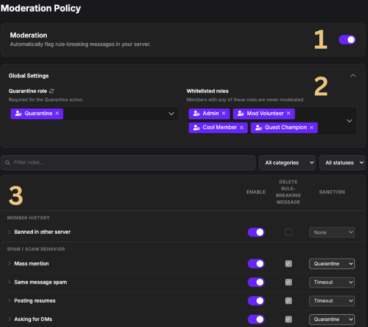Image resolution: width=368 pixels, height=327 pixels.
Task: Click the Asking for DMs rule name
Action: [x=33, y=319]
